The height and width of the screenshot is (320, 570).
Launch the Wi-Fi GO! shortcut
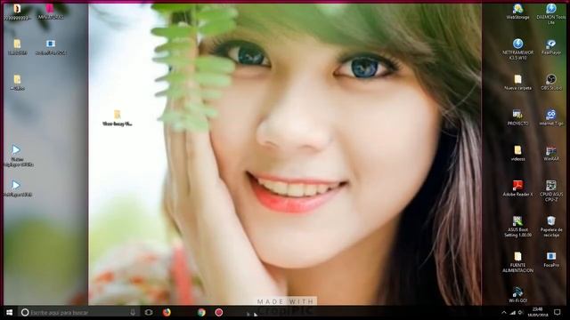[x=517, y=294]
